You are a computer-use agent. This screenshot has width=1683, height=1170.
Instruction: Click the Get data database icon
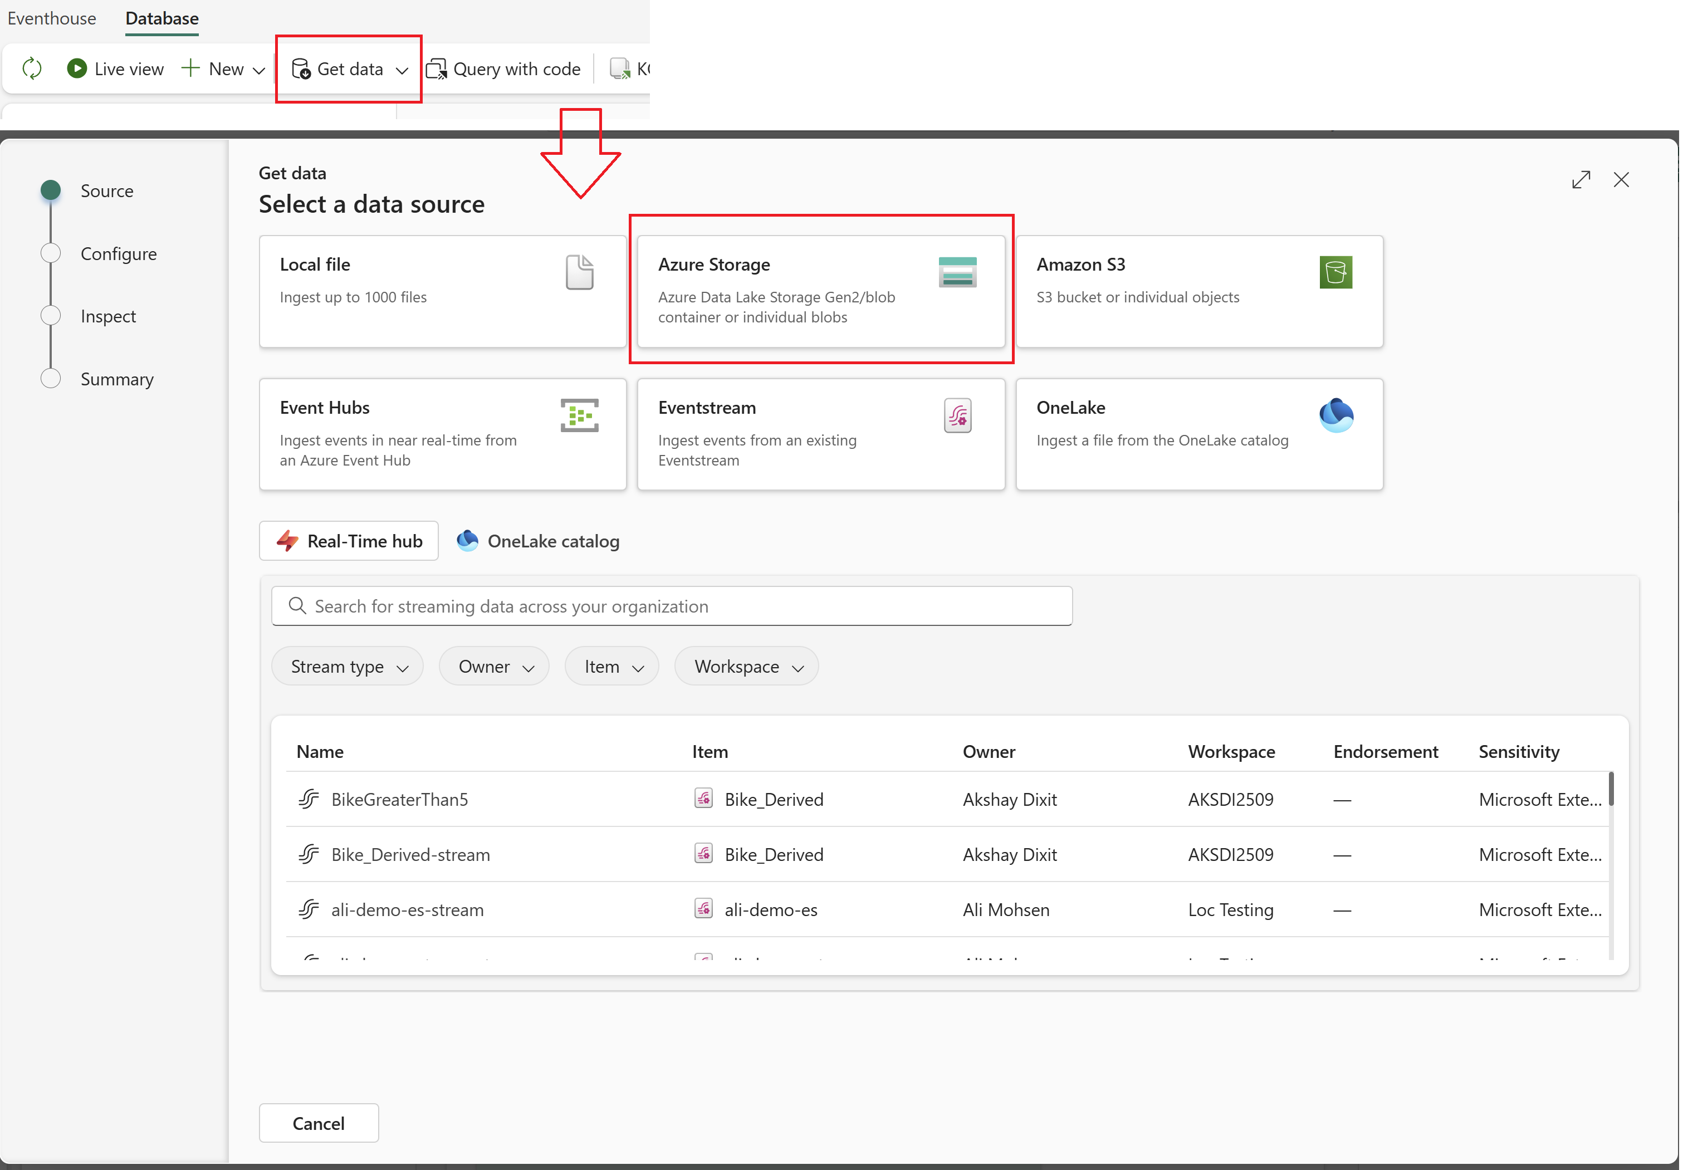pyautogui.click(x=301, y=69)
